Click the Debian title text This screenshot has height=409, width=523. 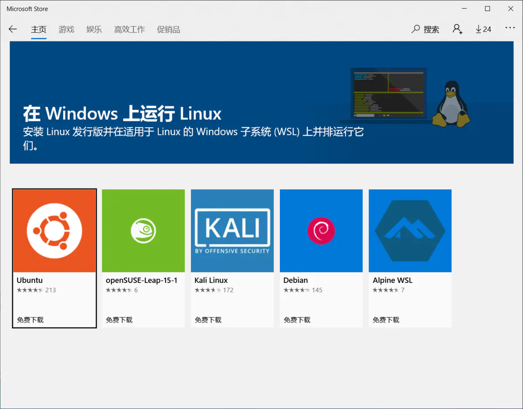pyautogui.click(x=295, y=280)
